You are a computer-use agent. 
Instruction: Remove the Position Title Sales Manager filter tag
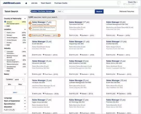54,11
